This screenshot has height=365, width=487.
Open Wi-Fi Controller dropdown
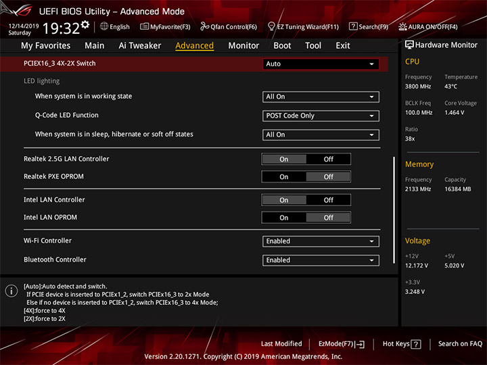click(x=321, y=241)
